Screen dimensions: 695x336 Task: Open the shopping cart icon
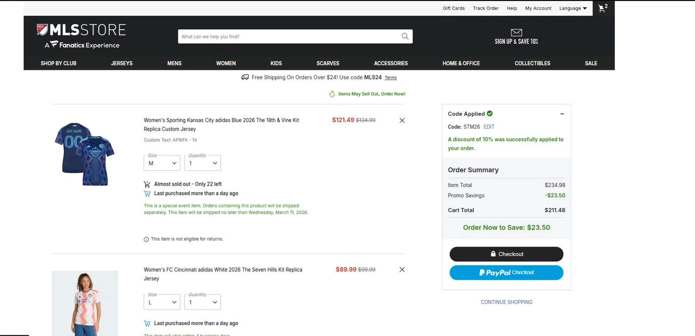click(x=602, y=8)
